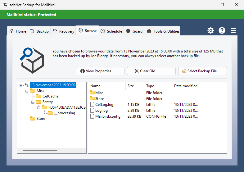Open the Tools & Utilities tab
This screenshot has height=172, width=244.
coord(163,31)
